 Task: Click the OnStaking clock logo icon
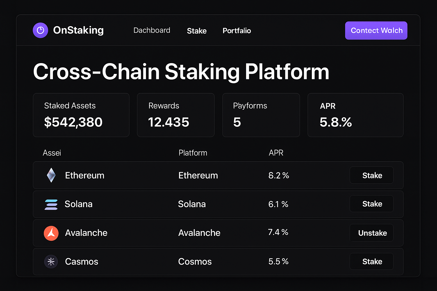pos(40,30)
